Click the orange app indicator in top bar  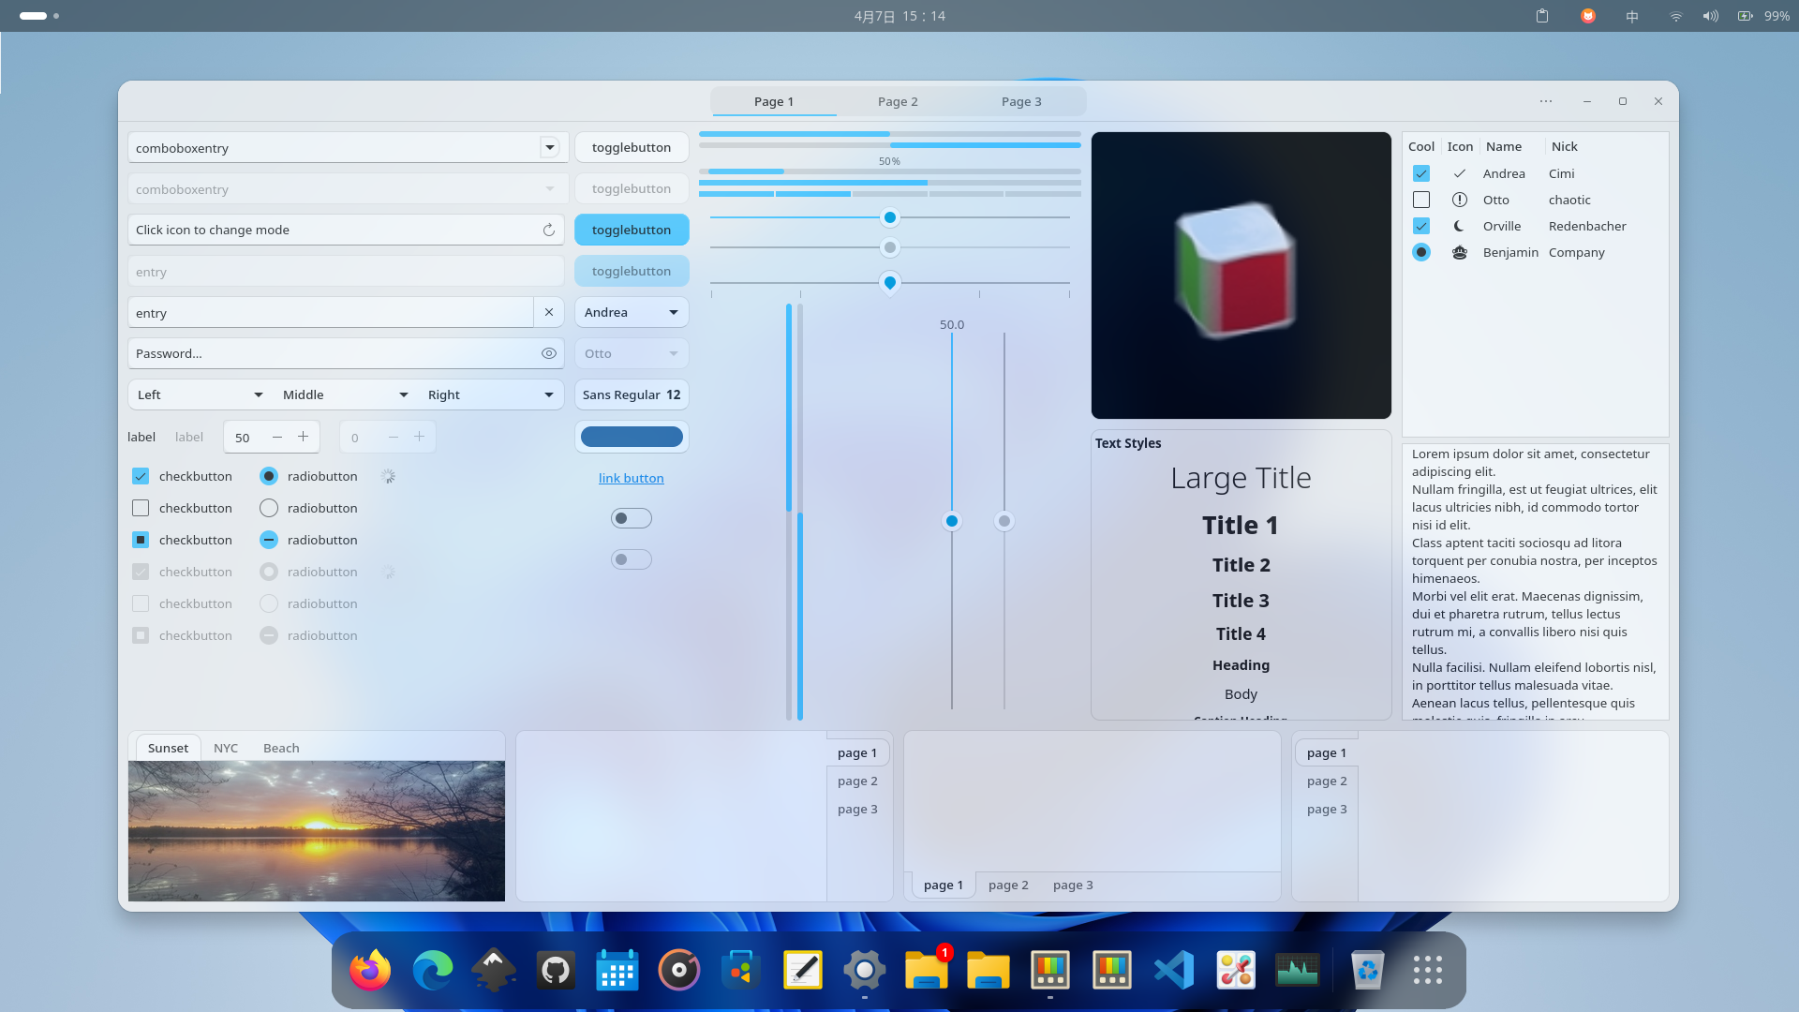pos(1588,16)
